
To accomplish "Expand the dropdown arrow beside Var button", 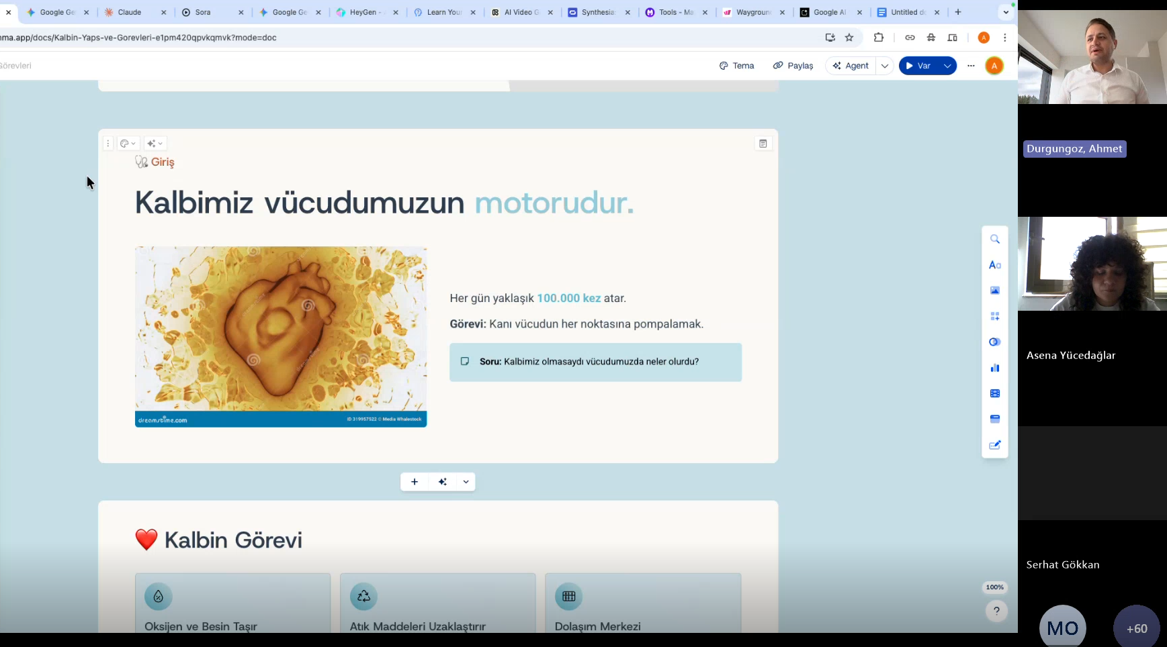I will [947, 66].
